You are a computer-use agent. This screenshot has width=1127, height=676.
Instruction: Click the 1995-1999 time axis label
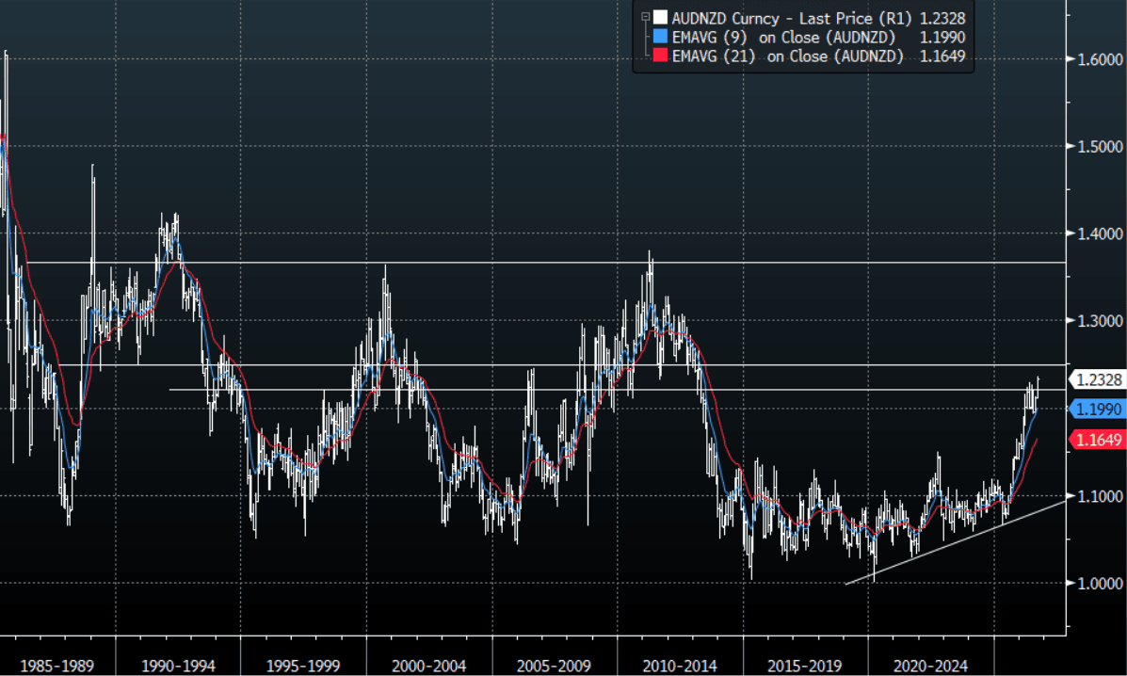tap(303, 666)
